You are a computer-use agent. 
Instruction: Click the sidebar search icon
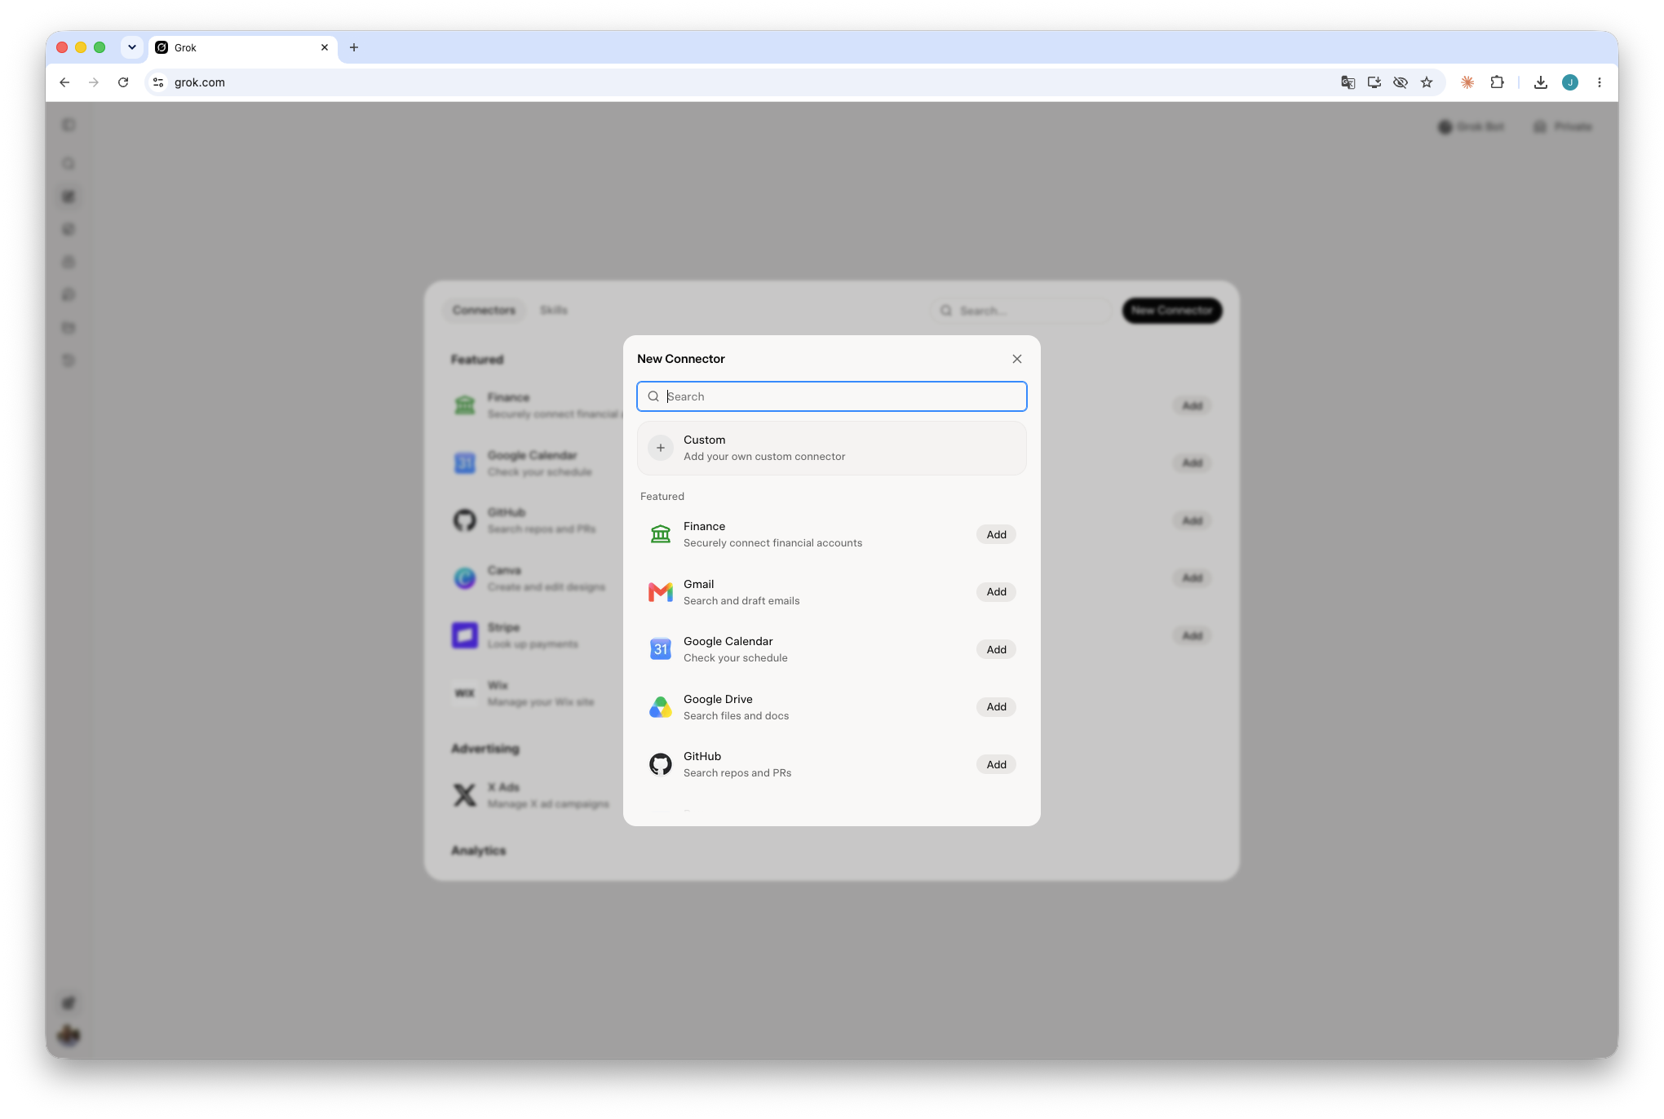[x=69, y=164]
